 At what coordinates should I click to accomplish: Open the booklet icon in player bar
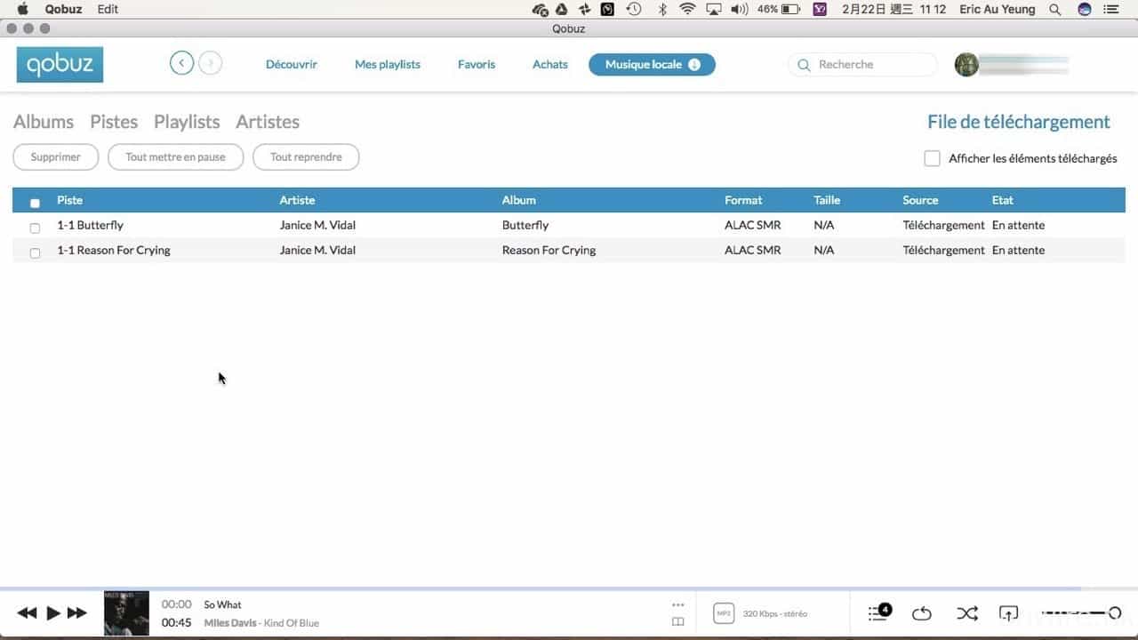coord(677,622)
